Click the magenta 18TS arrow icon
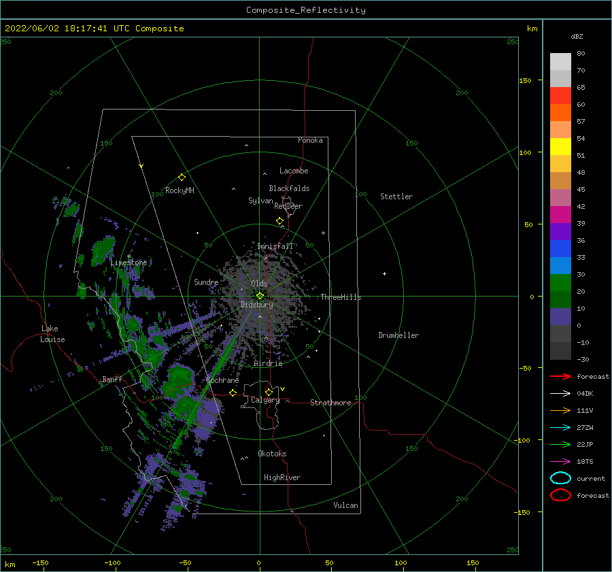Image resolution: width=612 pixels, height=572 pixels. click(560, 462)
